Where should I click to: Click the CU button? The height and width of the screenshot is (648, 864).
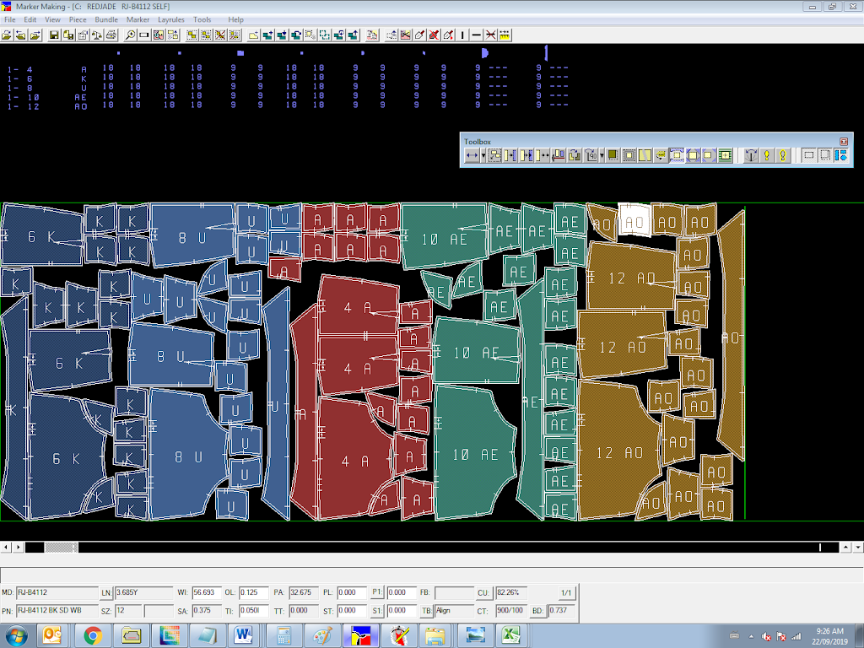(x=483, y=593)
